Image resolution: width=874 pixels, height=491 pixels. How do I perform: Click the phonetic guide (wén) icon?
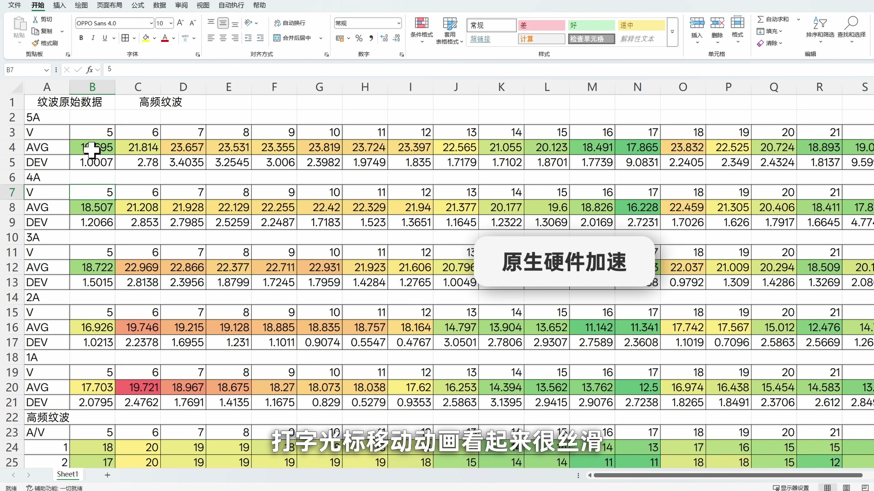coord(185,38)
